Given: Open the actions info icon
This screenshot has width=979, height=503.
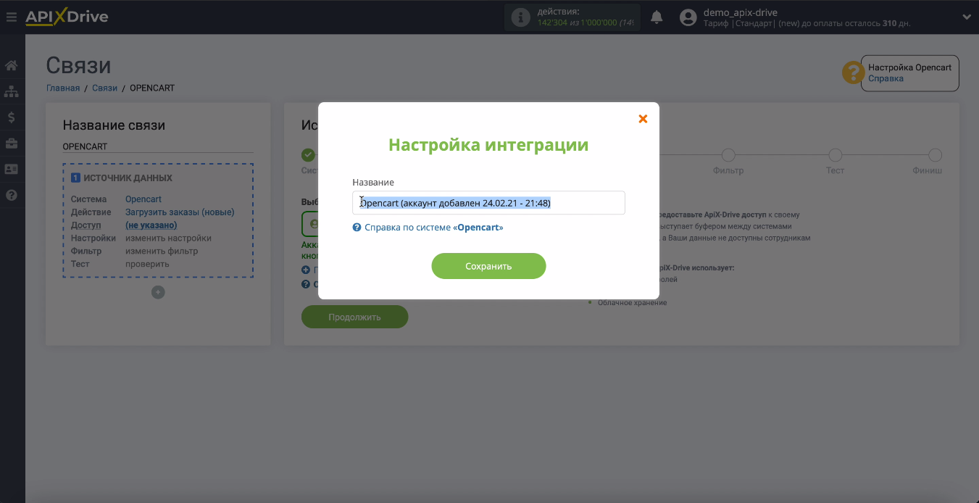Looking at the screenshot, I should tap(520, 17).
